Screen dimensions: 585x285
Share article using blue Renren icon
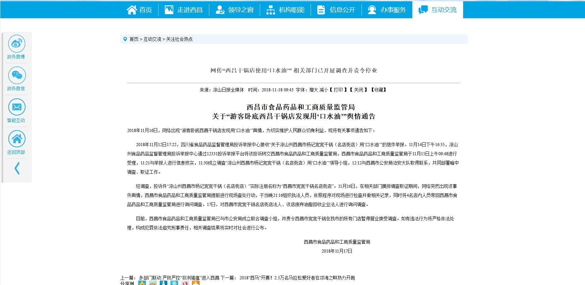pos(164,283)
